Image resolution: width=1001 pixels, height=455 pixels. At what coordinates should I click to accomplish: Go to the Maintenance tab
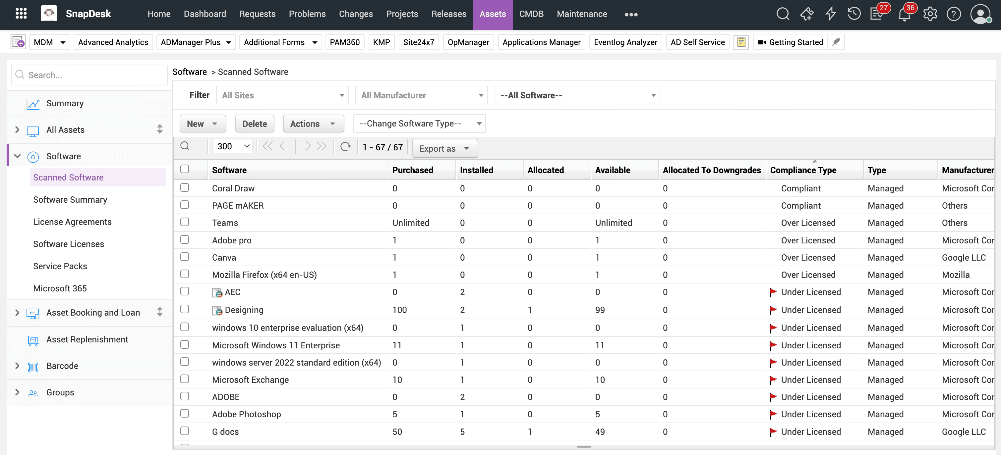pos(582,14)
